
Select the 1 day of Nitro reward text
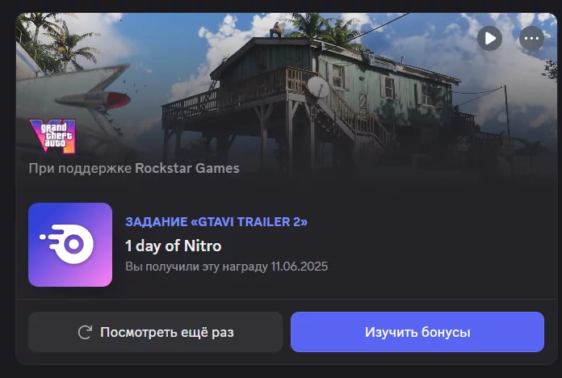click(x=173, y=246)
